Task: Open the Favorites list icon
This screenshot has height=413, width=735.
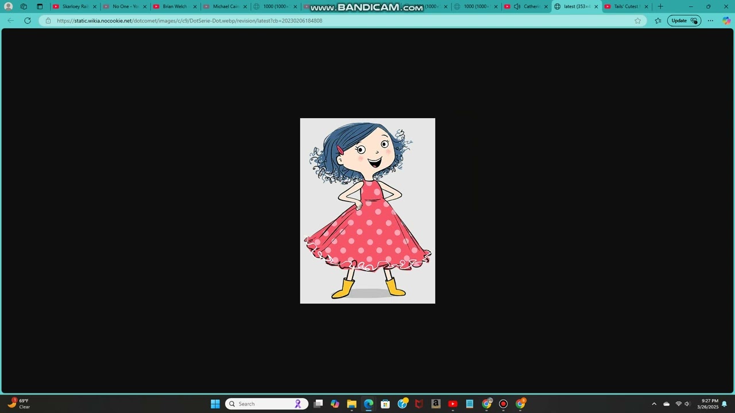Action: tap(658, 21)
